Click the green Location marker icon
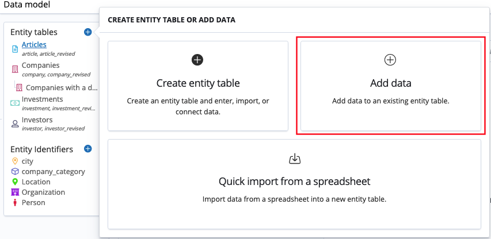This screenshot has height=239, width=491. pyautogui.click(x=16, y=182)
